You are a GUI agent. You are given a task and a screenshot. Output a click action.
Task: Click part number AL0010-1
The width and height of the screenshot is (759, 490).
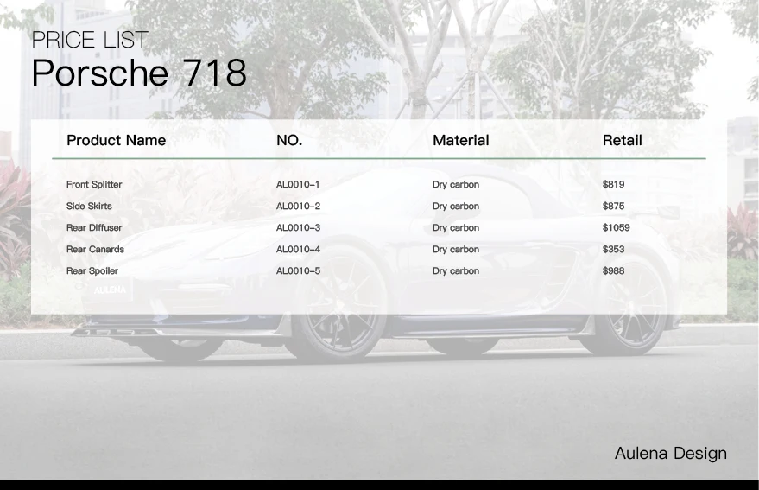click(298, 185)
